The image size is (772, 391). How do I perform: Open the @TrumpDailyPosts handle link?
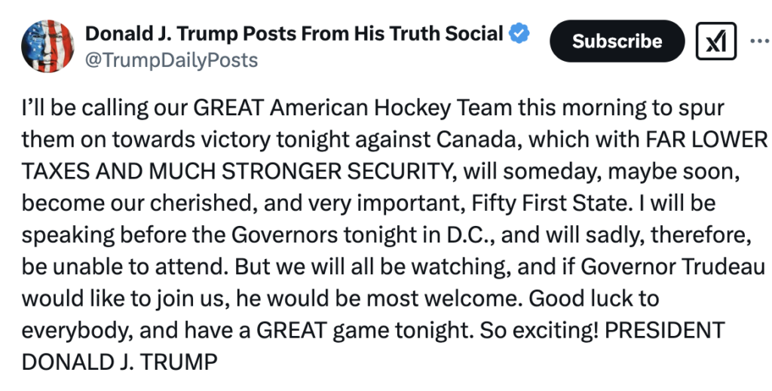pos(171,60)
